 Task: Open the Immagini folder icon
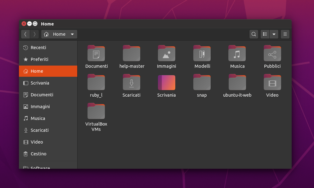[x=167, y=53]
